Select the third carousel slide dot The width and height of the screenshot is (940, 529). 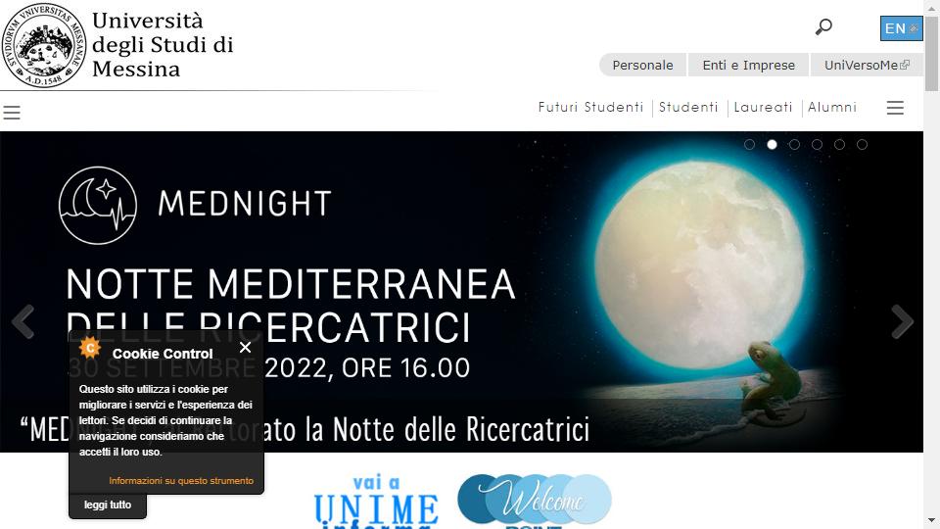(794, 145)
